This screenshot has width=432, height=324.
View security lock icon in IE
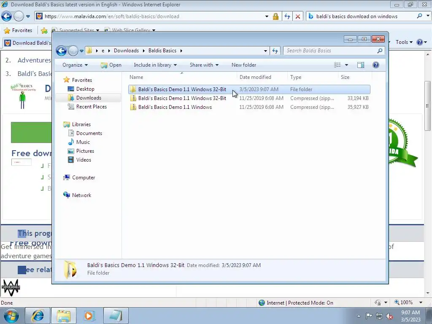[275, 16]
